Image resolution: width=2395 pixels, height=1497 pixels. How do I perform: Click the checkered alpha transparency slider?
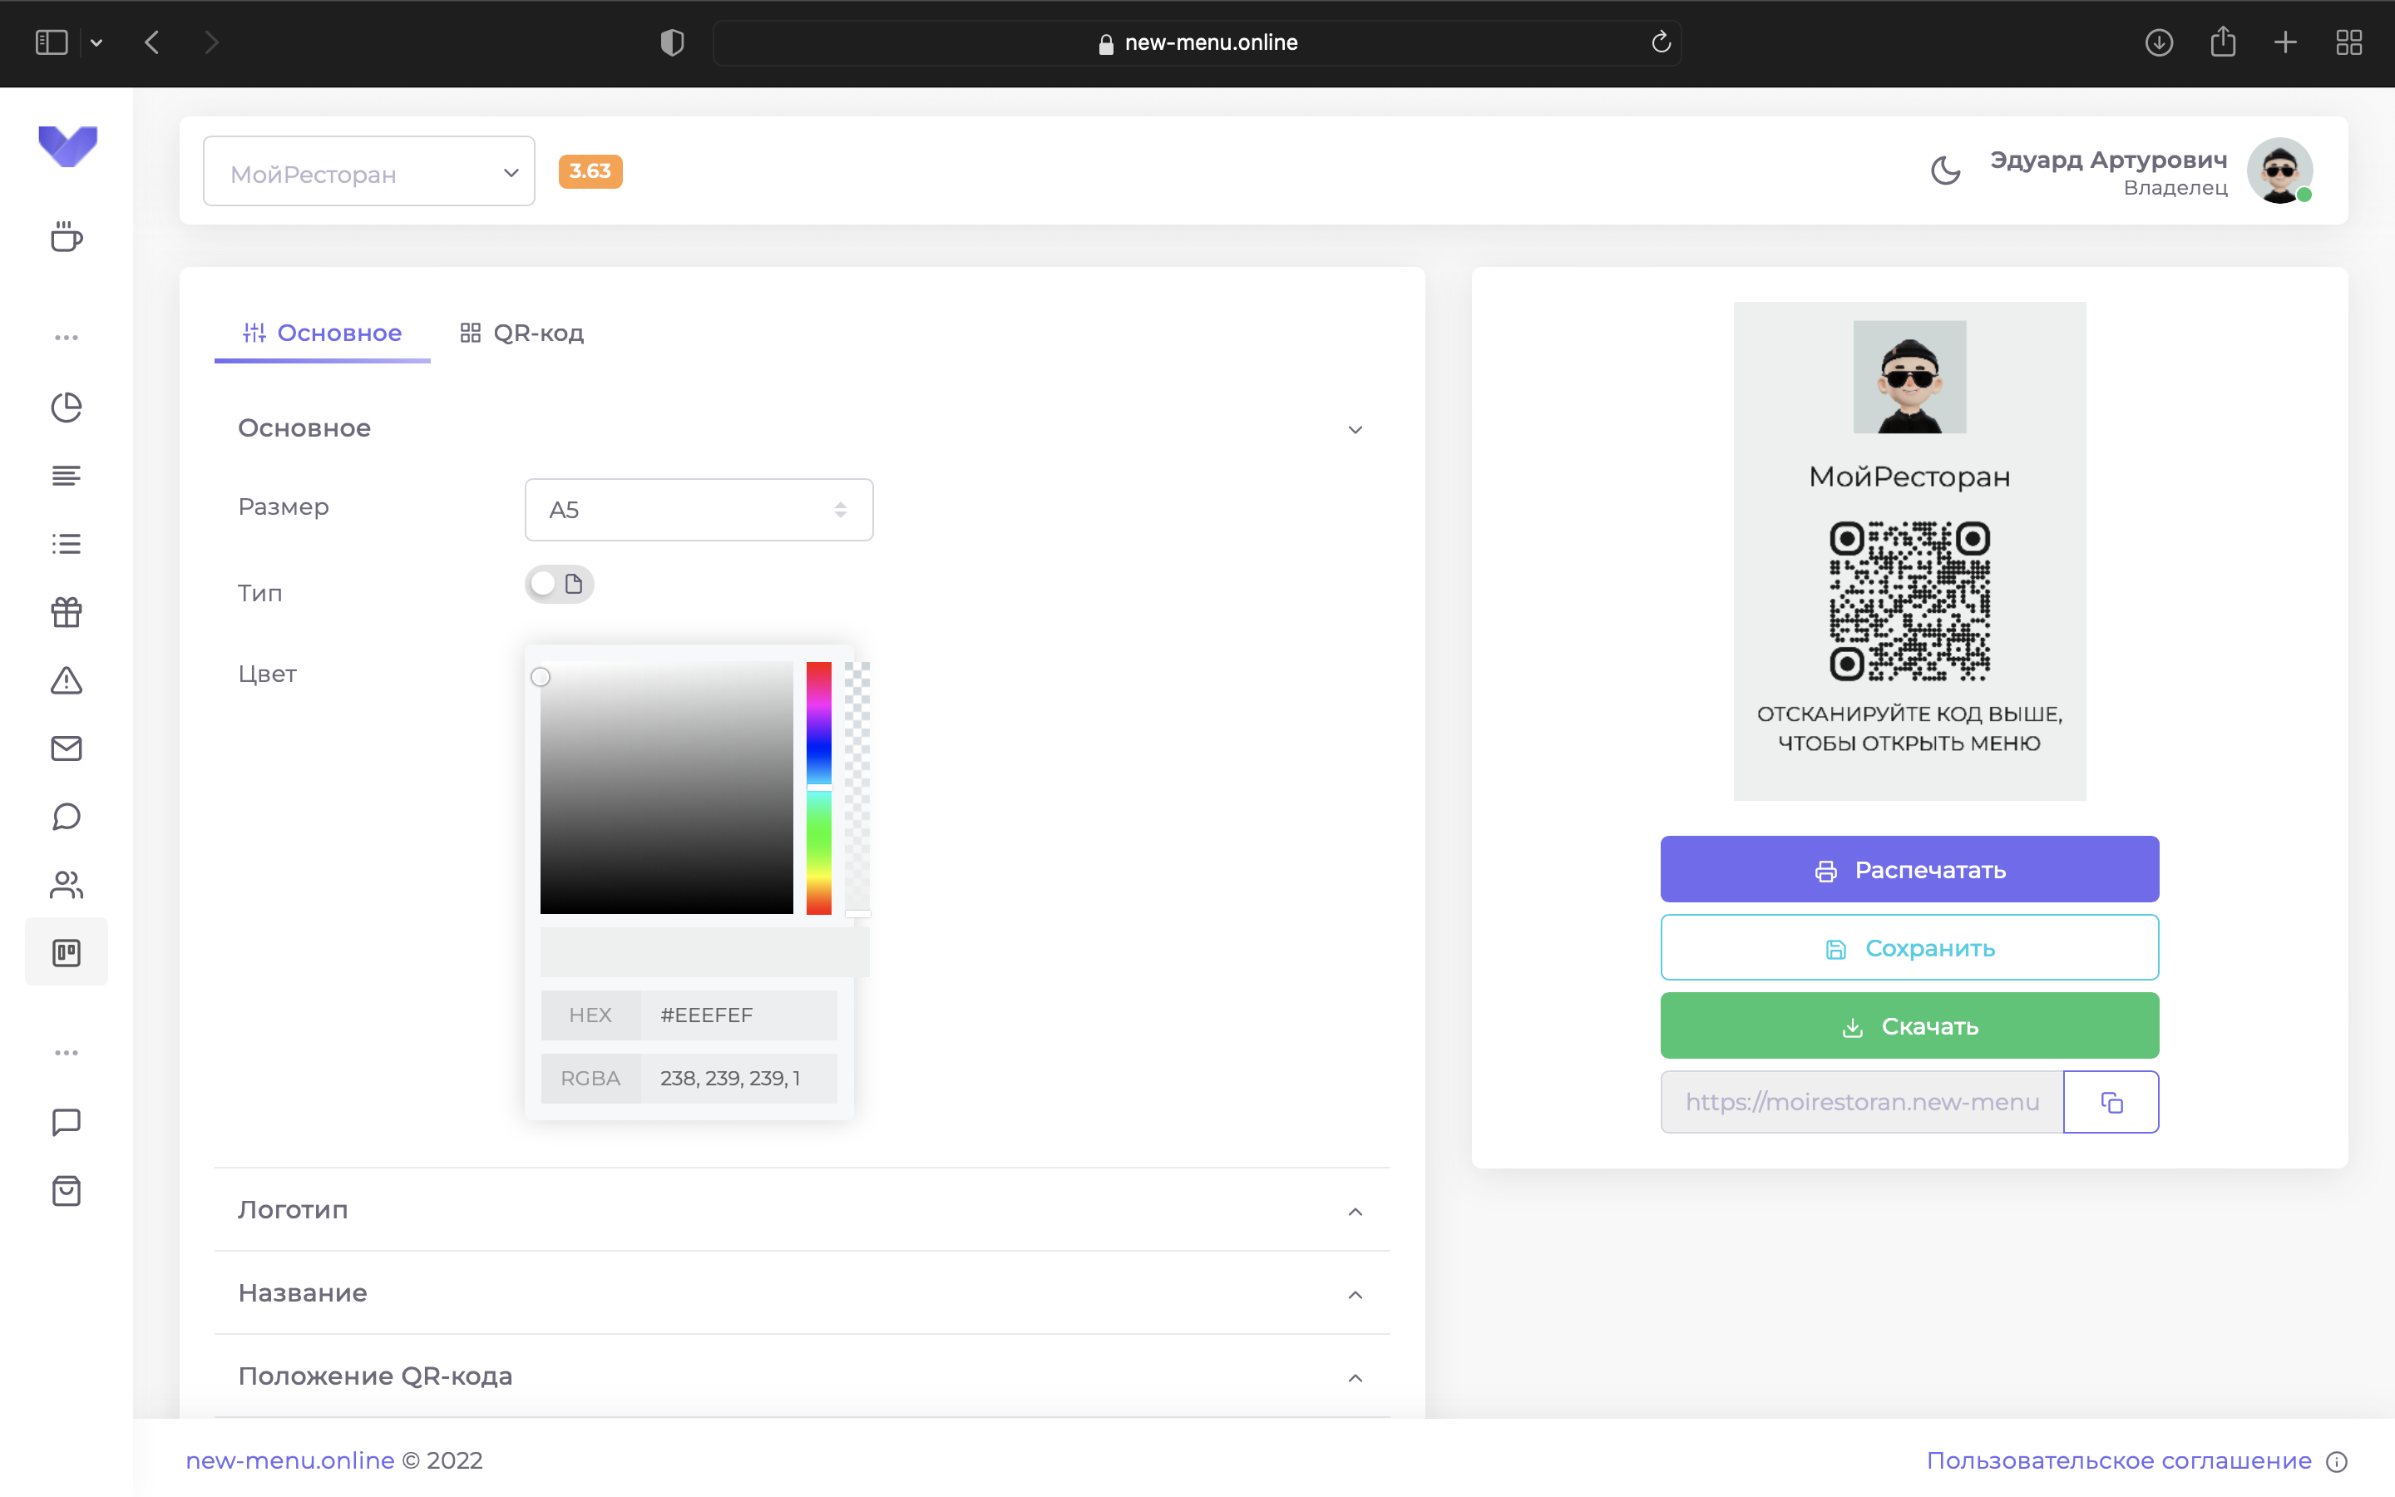point(857,788)
